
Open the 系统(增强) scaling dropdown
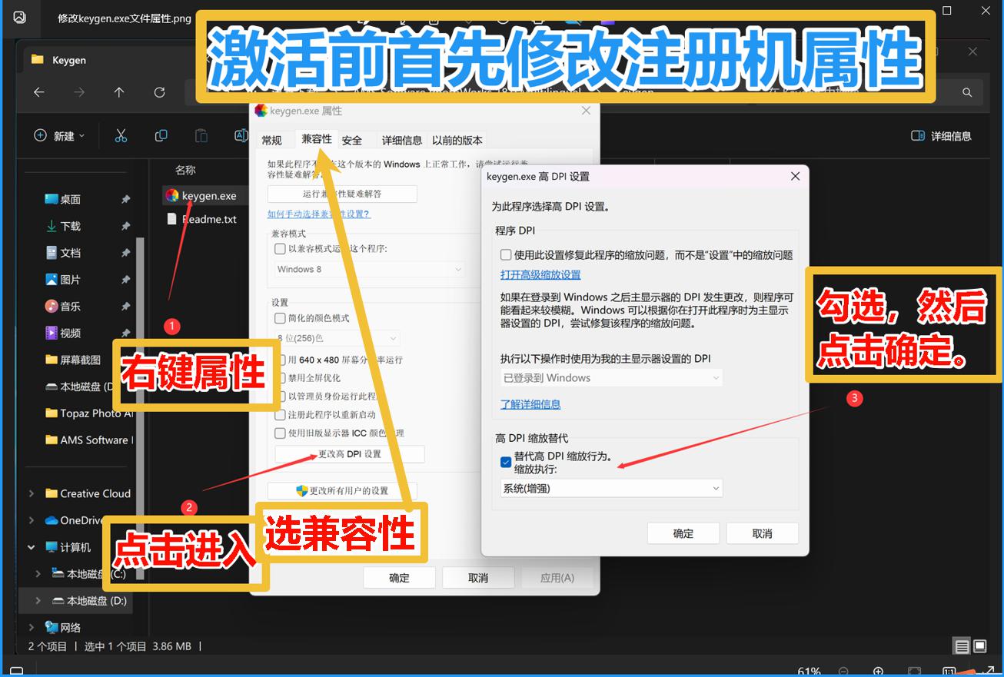612,488
